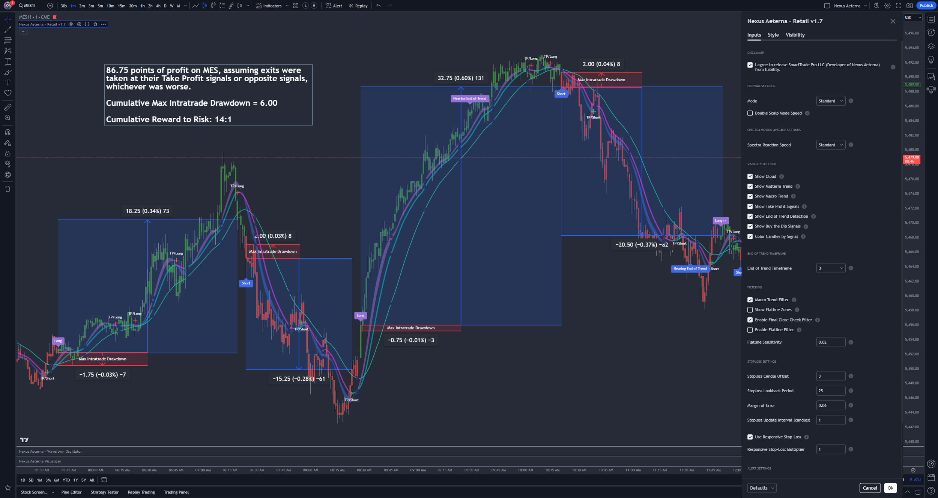The width and height of the screenshot is (938, 498).
Task: Open the patterns drawing tools
Action: (x=8, y=51)
